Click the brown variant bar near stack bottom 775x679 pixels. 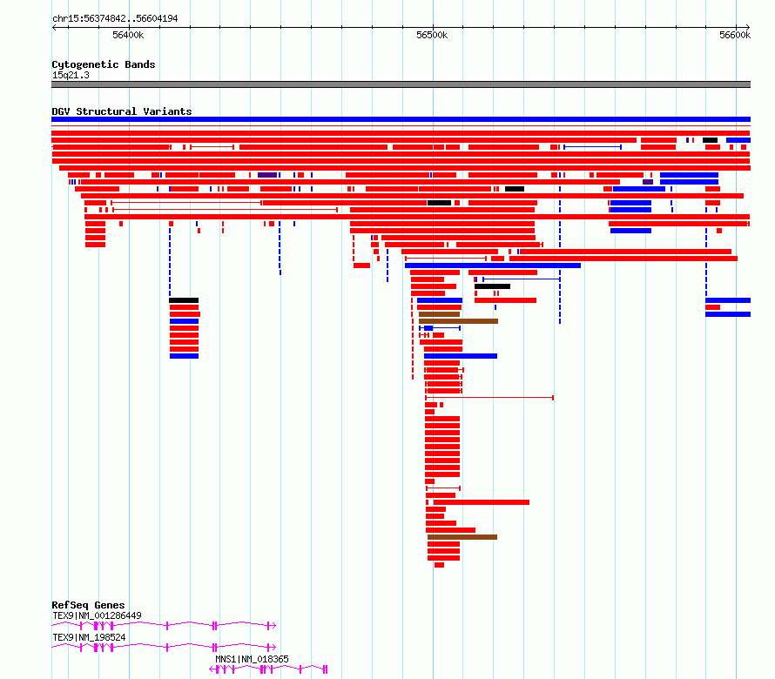pyautogui.click(x=462, y=537)
